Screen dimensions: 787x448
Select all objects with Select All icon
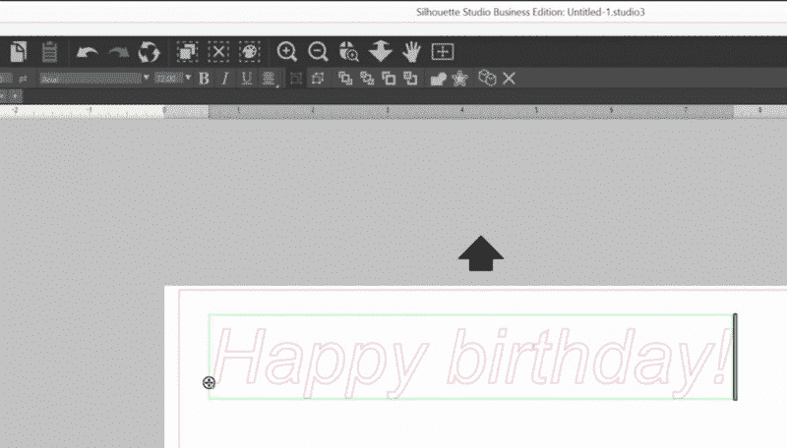pyautogui.click(x=187, y=52)
